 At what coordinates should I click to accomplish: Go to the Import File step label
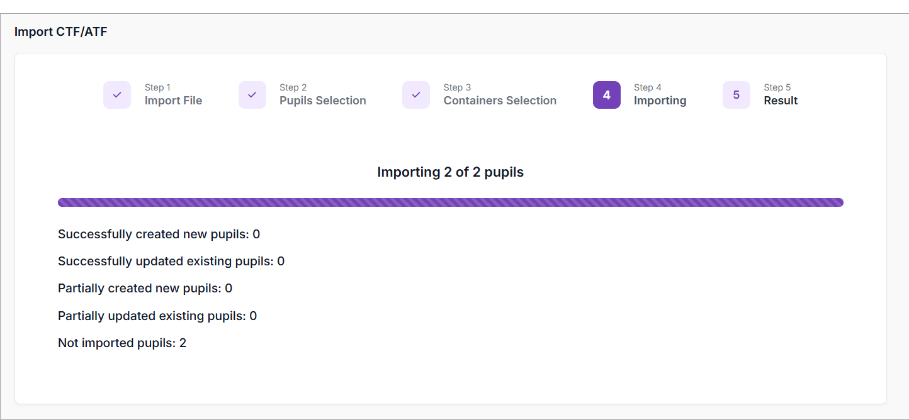[x=173, y=101]
